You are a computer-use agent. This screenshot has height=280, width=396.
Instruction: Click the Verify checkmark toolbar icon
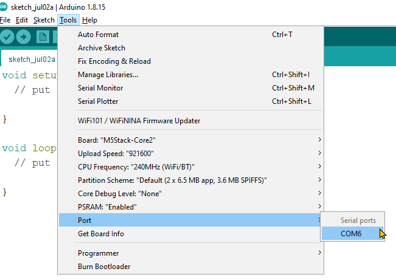pos(7,37)
